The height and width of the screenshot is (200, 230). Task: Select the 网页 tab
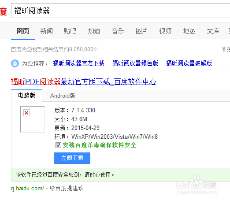click(23, 31)
